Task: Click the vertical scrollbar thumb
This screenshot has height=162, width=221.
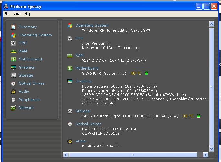Action: point(211,87)
